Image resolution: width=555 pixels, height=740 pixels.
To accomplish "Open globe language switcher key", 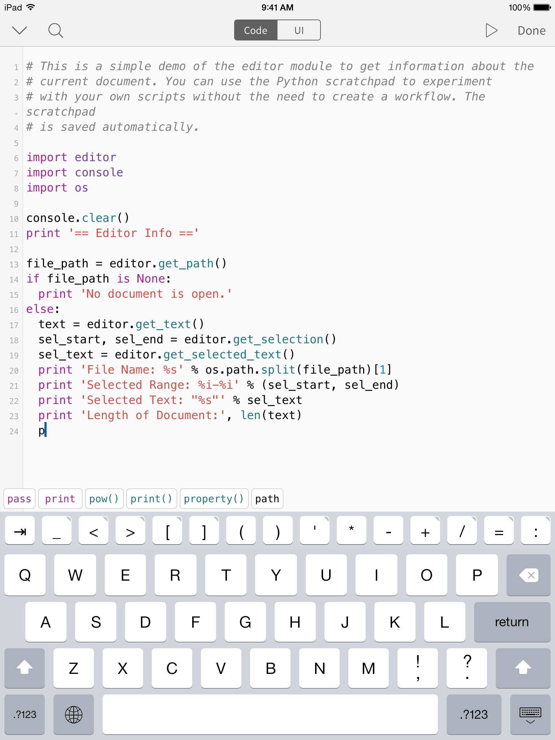I will click(74, 714).
